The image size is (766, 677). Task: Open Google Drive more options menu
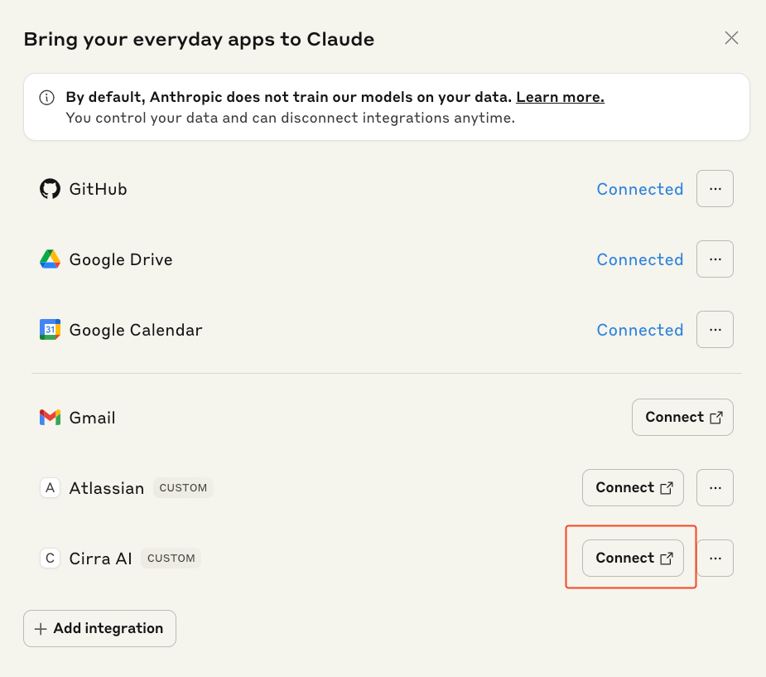715,259
